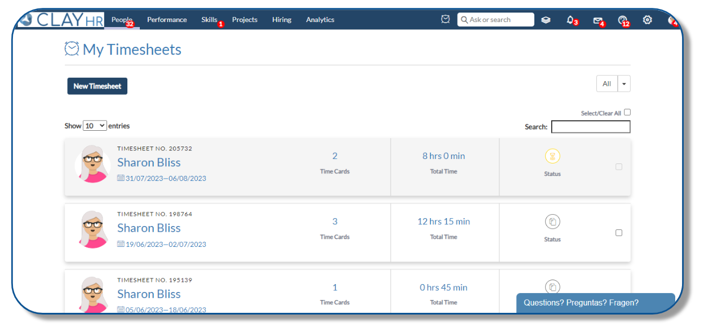Click the 3 Time Cards count
This screenshot has height=332, width=704.
click(x=335, y=222)
